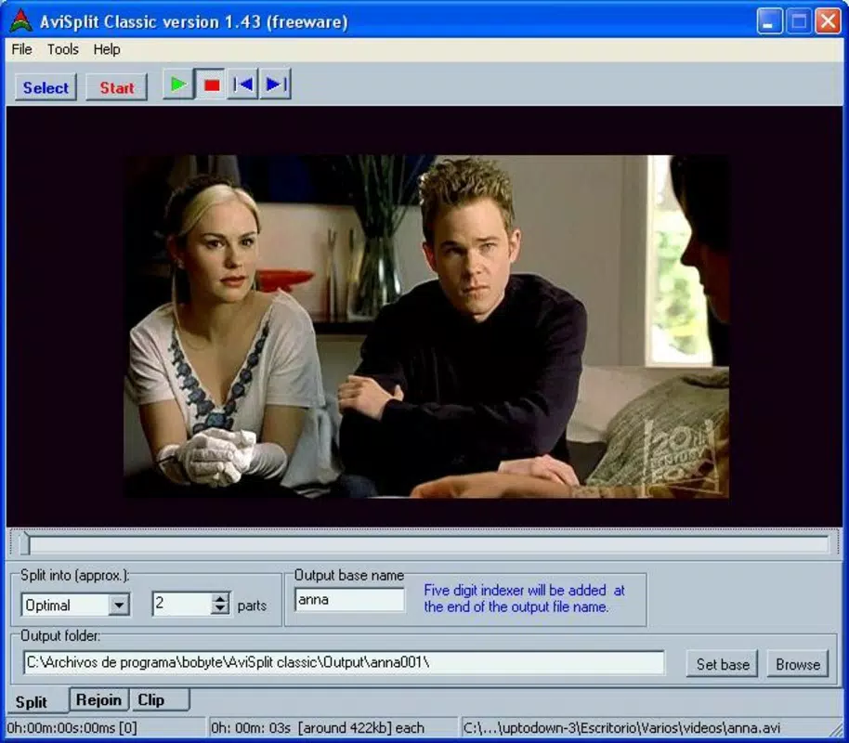Jump to the previous frame with the back arrow
This screenshot has width=849, height=743.
pyautogui.click(x=242, y=85)
